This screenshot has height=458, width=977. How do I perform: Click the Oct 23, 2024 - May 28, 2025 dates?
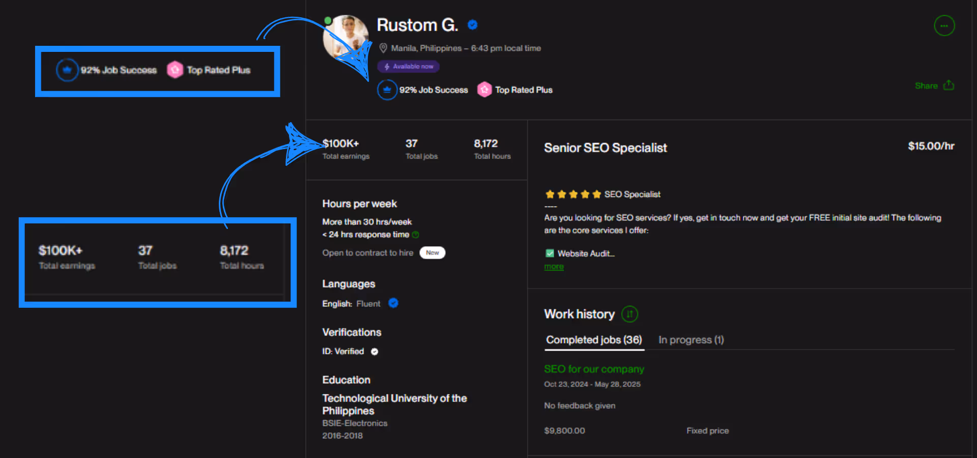(592, 384)
